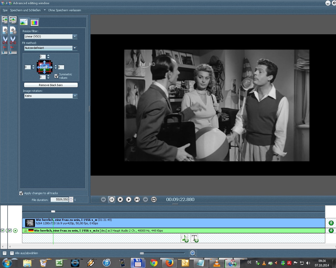336x268 pixels.
Task: Adjust the File duration stepper
Action: click(x=71, y=200)
